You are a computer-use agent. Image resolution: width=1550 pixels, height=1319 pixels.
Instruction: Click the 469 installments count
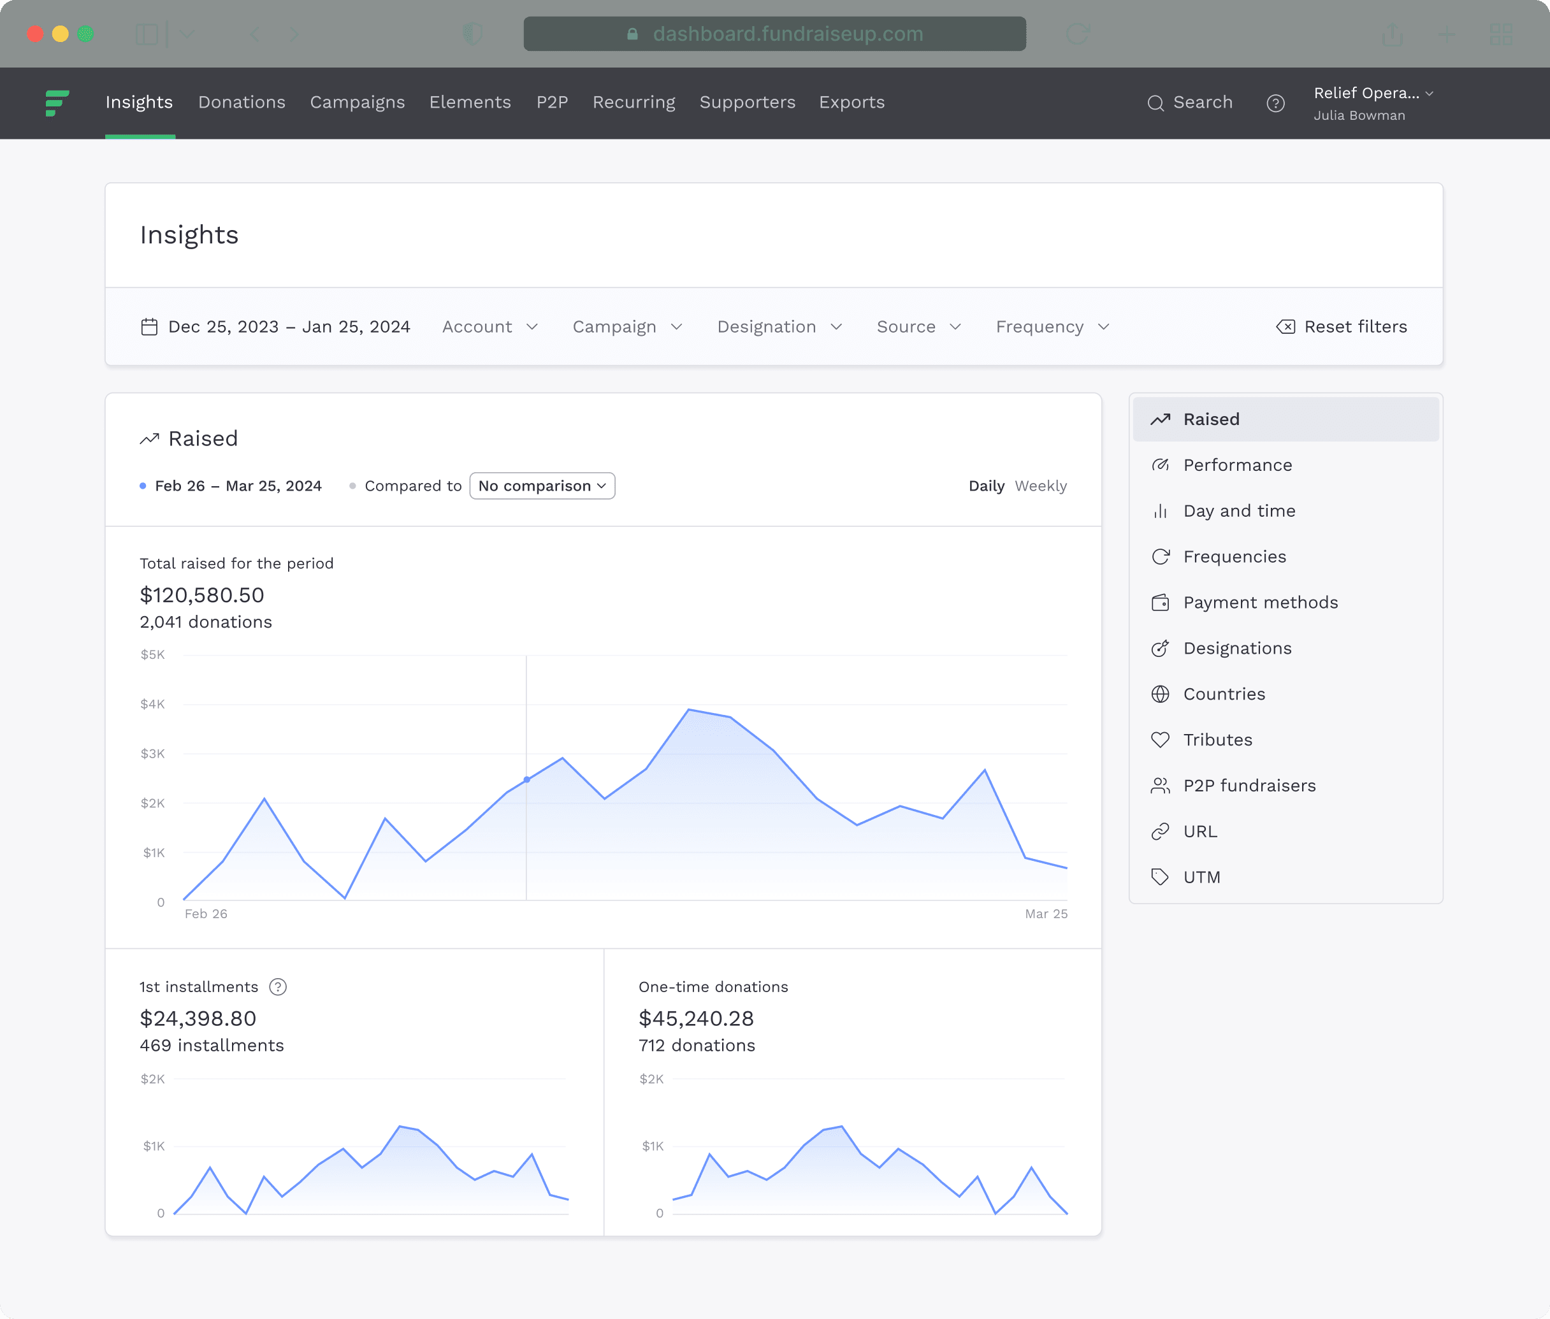(212, 1046)
